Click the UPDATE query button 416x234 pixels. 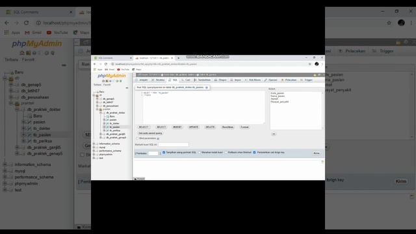(194, 127)
